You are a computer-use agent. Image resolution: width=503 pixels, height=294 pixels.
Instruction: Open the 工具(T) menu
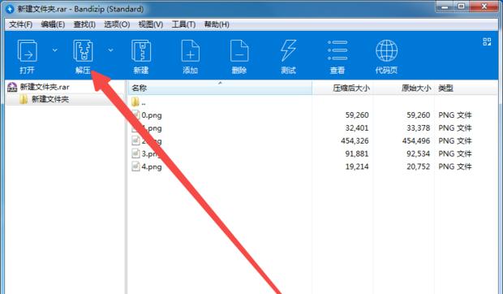coord(184,24)
